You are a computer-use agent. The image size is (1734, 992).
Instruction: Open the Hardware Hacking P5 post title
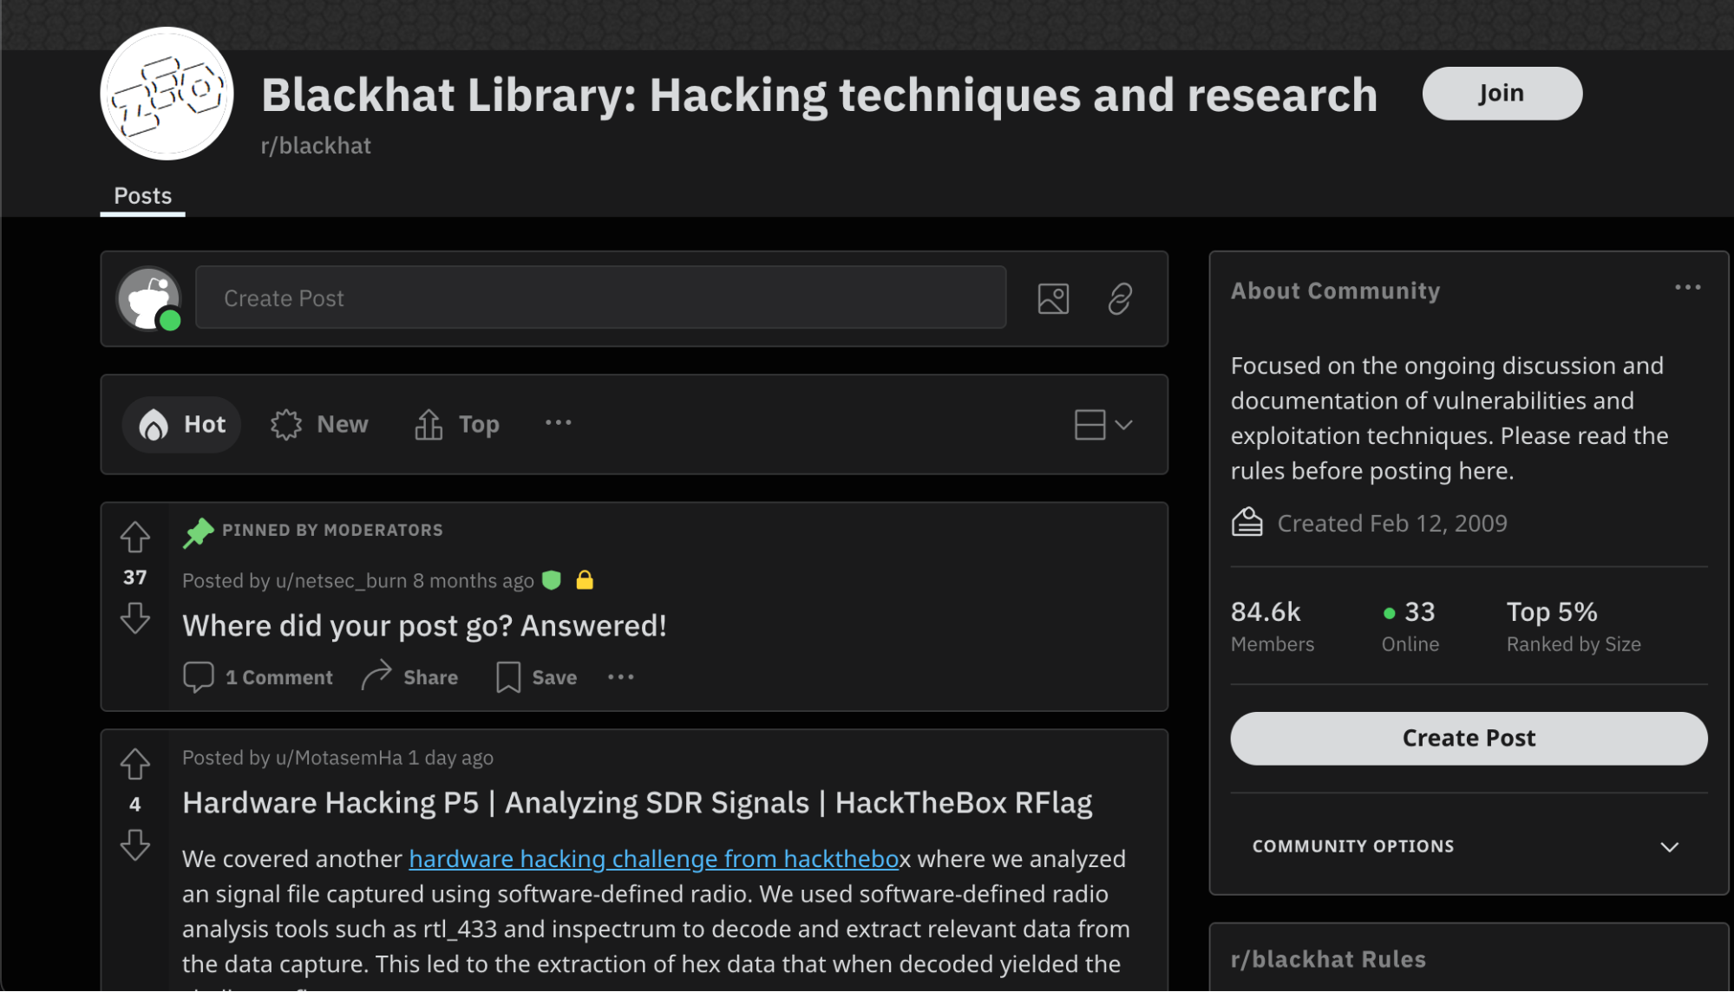pyautogui.click(x=638, y=803)
